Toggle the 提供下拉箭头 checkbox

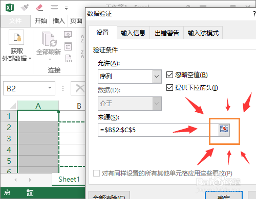[x=169, y=87]
